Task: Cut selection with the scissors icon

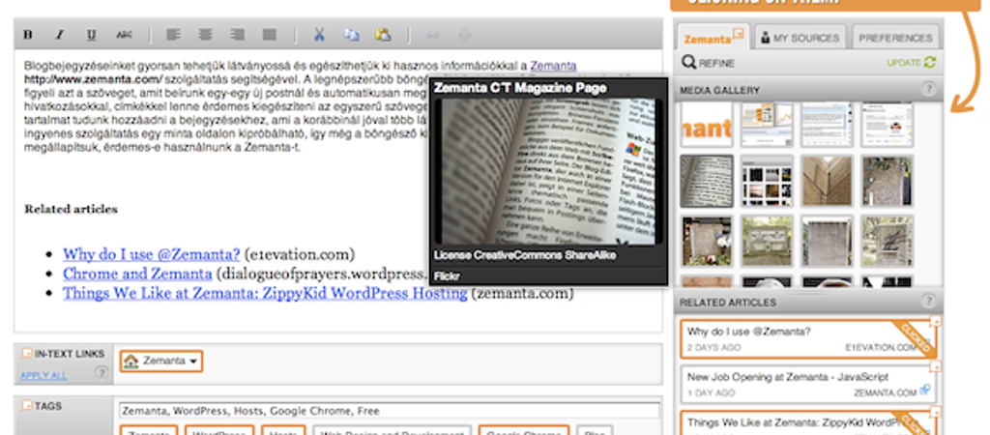Action: (x=319, y=35)
